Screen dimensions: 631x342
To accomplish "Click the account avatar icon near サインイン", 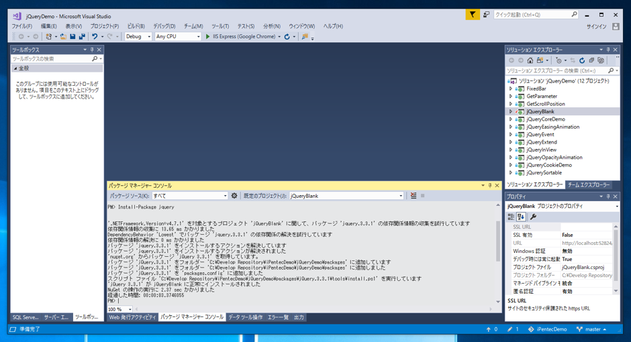I will coord(616,27).
